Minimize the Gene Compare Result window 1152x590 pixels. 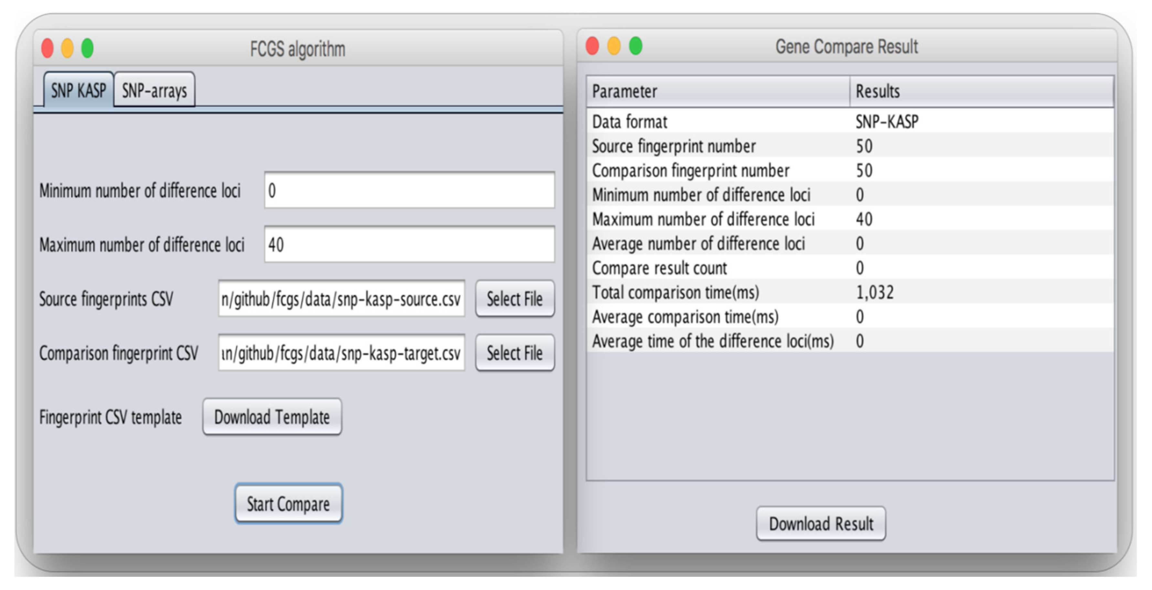point(614,46)
